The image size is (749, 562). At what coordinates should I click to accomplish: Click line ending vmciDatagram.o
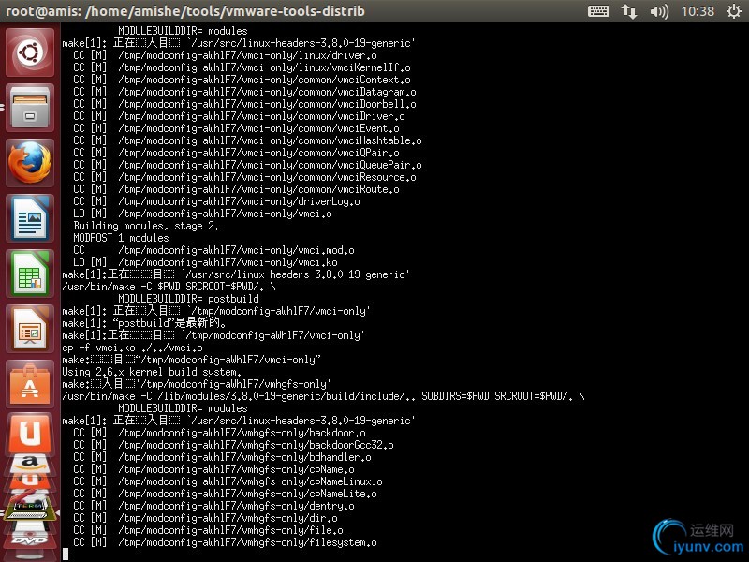244,92
